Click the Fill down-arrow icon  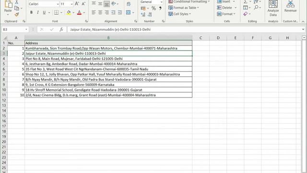pos(245,8)
